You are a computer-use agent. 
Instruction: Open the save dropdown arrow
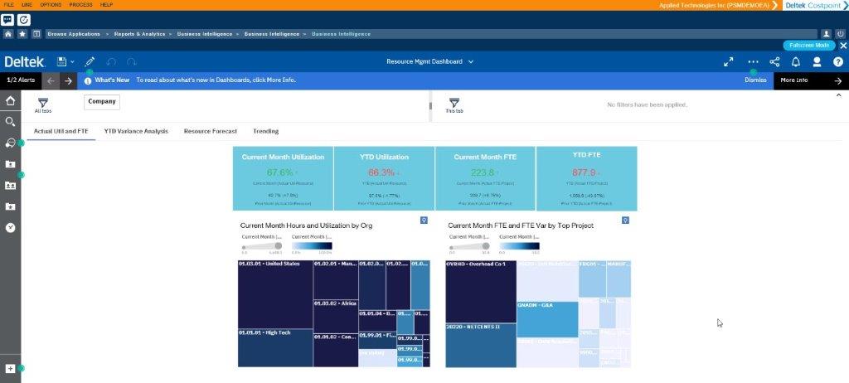73,62
